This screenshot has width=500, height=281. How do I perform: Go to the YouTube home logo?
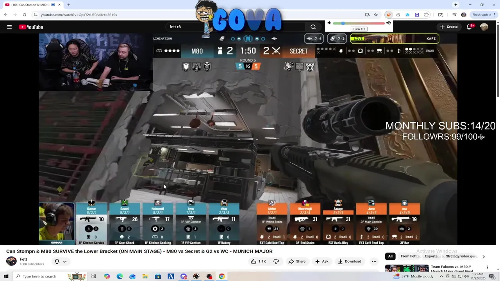31,27
